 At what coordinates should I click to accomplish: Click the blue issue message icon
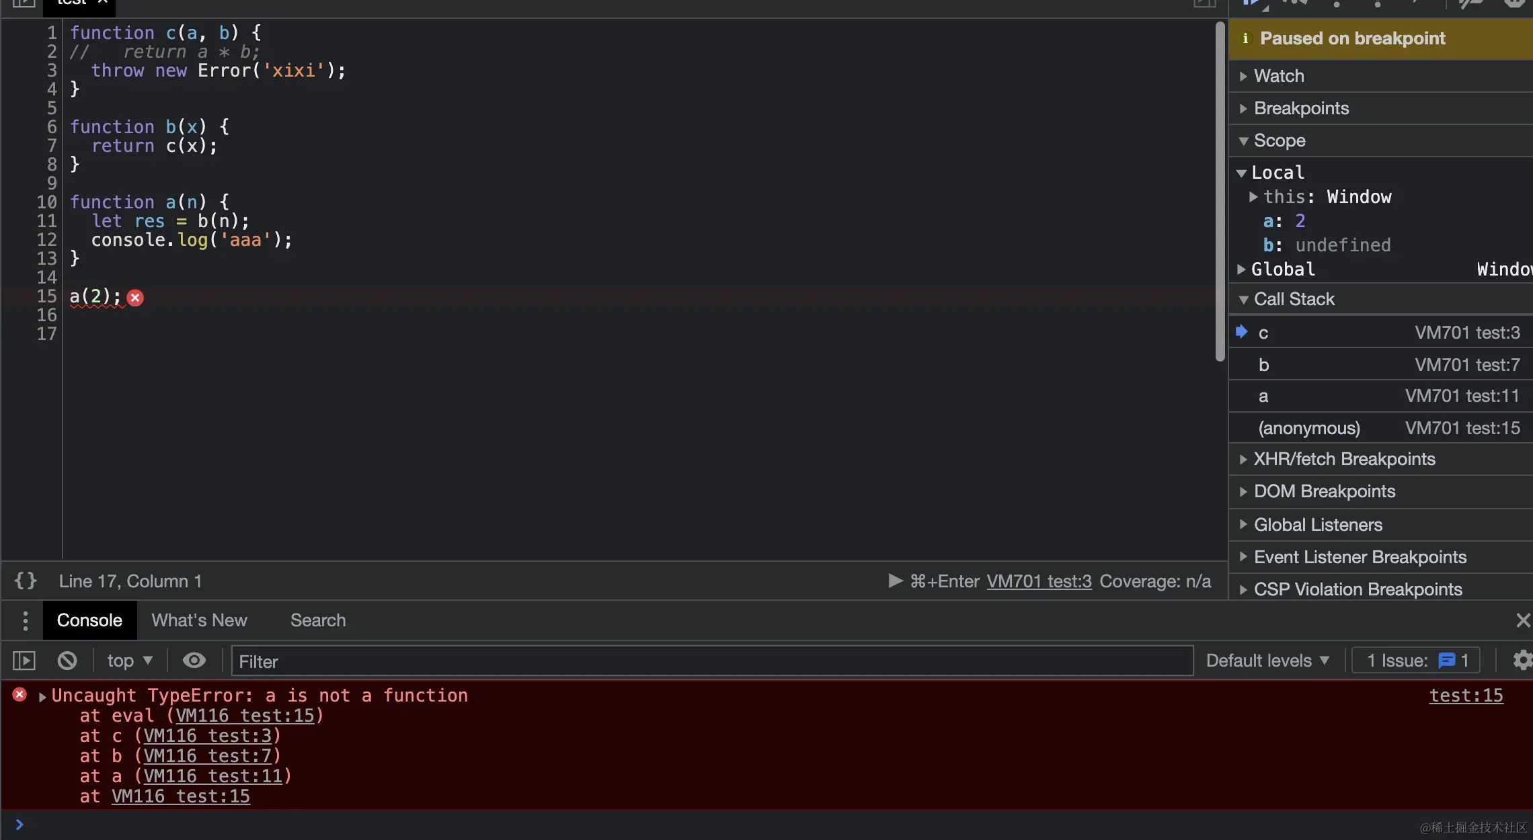pos(1446,661)
